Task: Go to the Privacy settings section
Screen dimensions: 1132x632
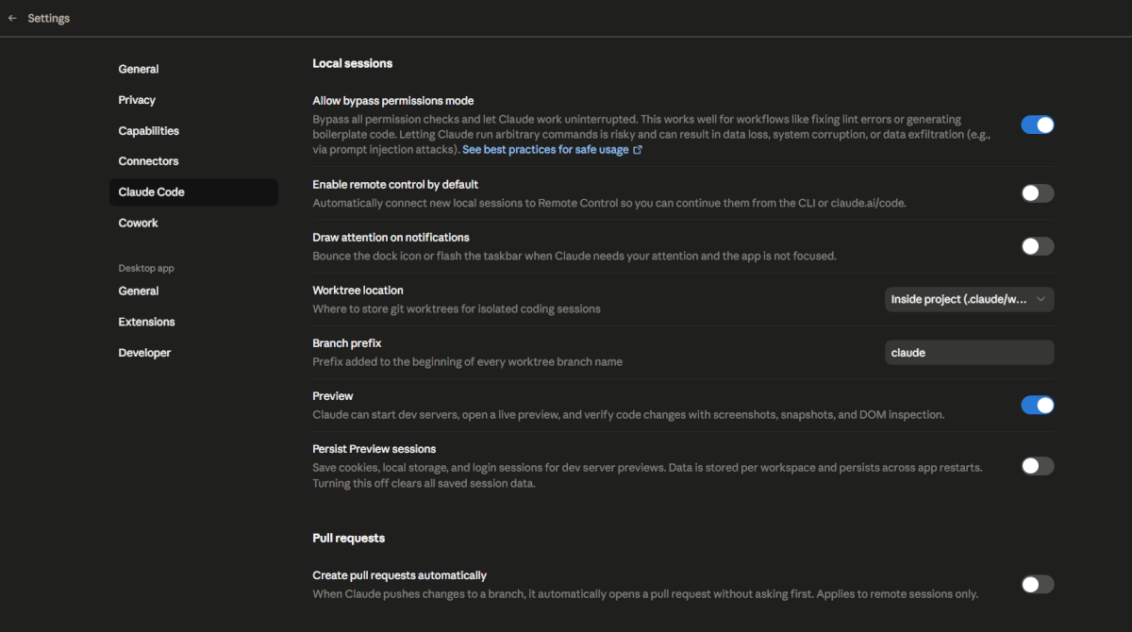Action: 193,100
